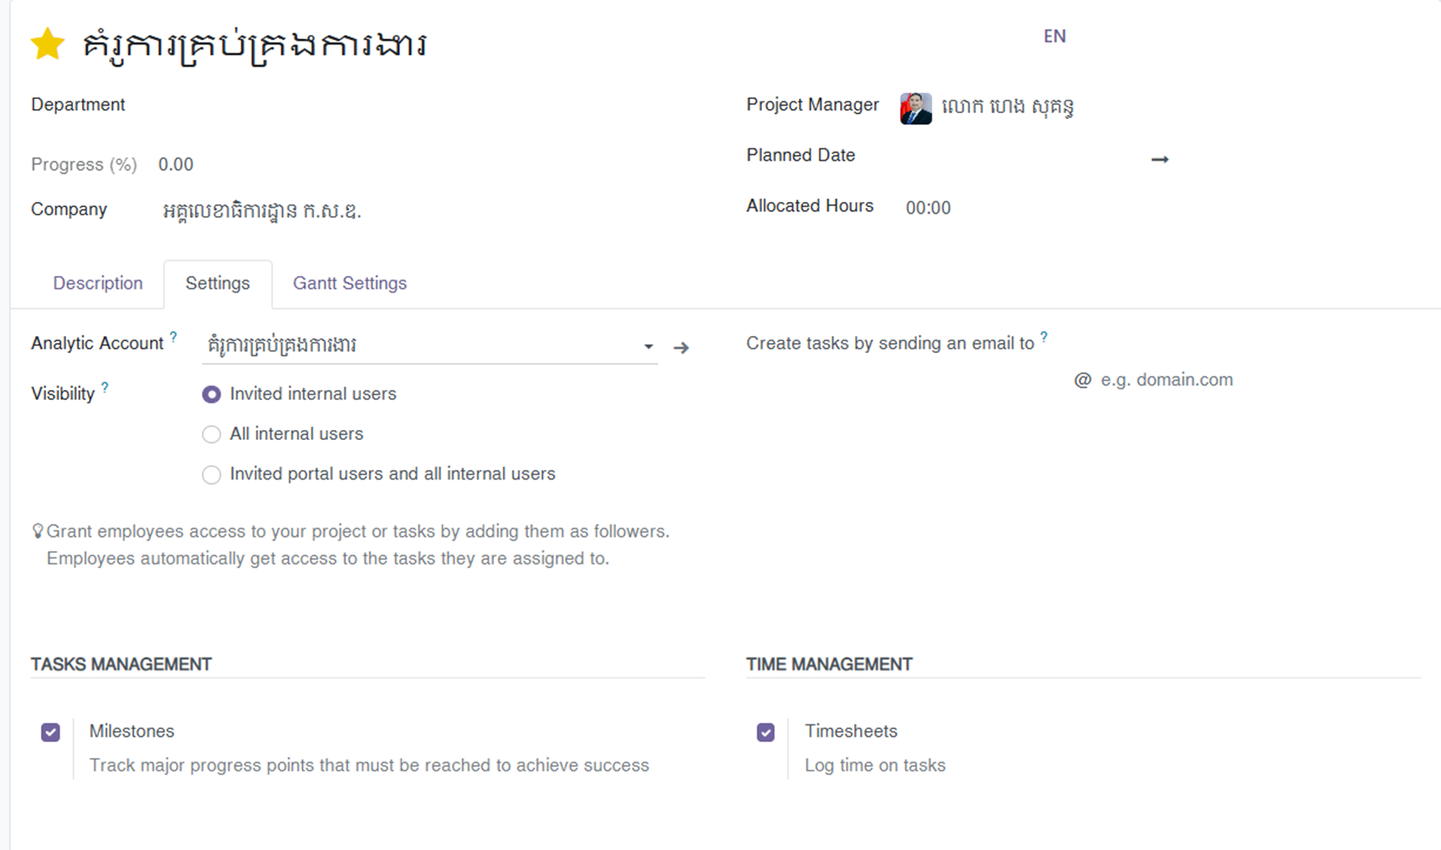Open the Gantt Settings tab
This screenshot has width=1441, height=850.
[x=350, y=283]
